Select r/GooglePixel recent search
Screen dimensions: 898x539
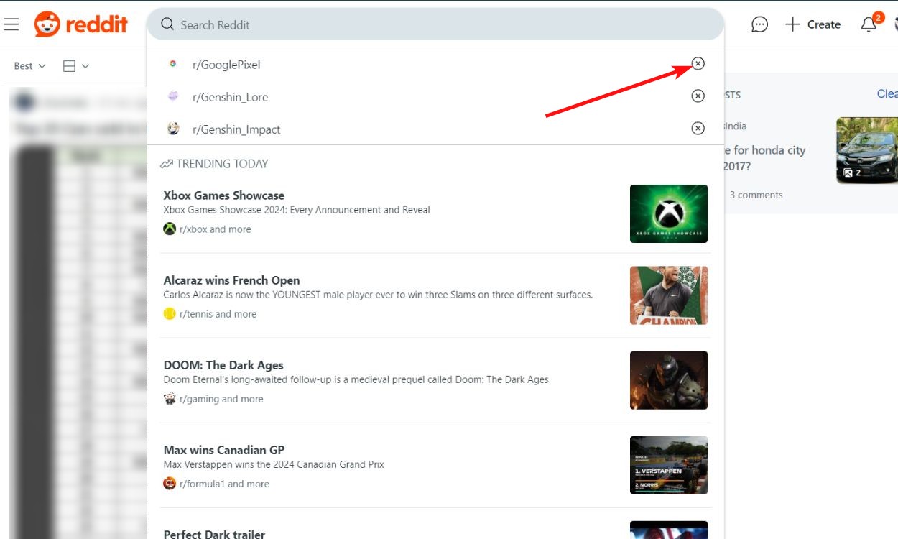click(x=226, y=65)
